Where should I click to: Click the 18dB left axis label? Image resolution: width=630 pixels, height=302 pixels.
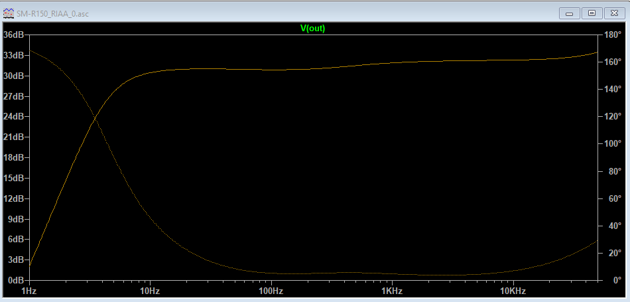tap(13, 157)
